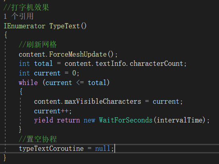This screenshot has width=219, height=164.
Task: Place cursor on the '<=' operator in the while condition
Action: tap(80, 83)
